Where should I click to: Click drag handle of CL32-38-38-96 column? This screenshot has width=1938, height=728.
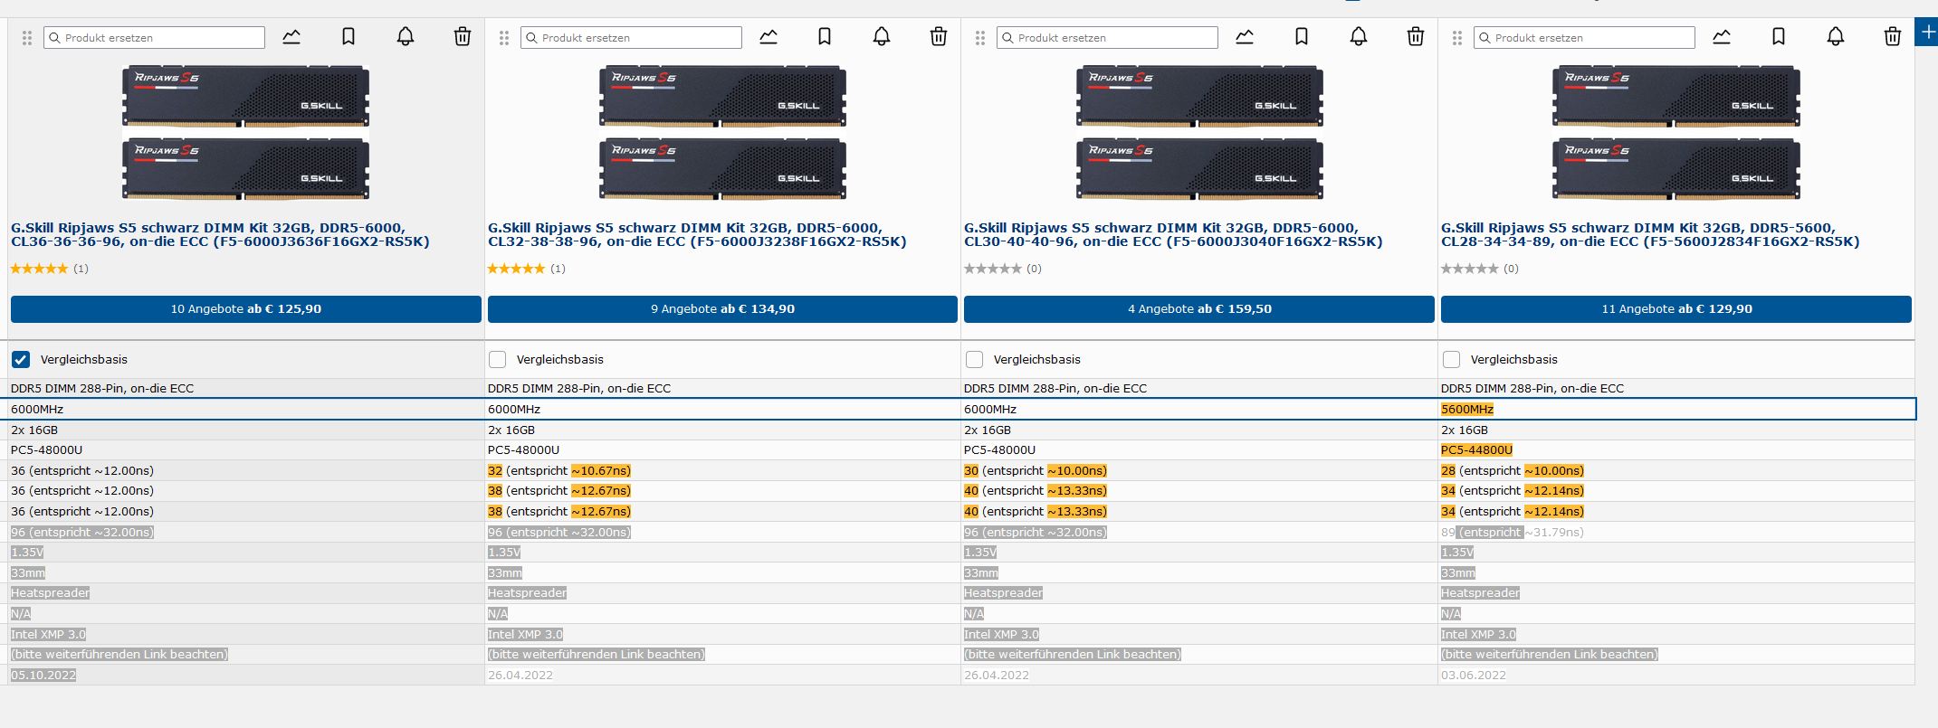[x=504, y=38]
